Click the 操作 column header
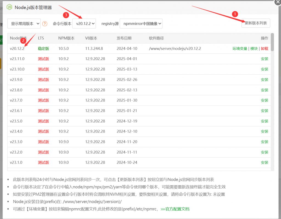The height and width of the screenshot is (219, 281). (265, 38)
